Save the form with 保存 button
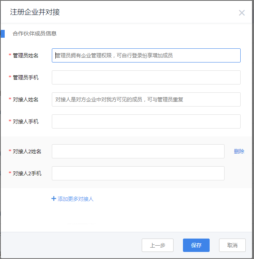Viewport: 254px width, 259px height. pyautogui.click(x=196, y=245)
